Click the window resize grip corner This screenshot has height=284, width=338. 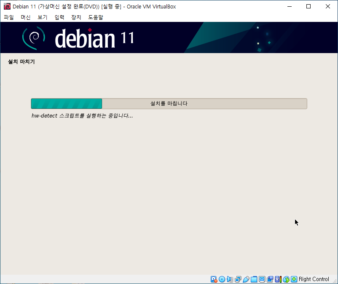335,281
